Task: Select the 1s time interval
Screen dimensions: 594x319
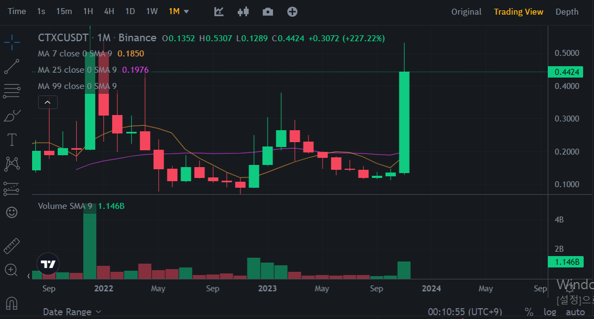Action: point(41,12)
